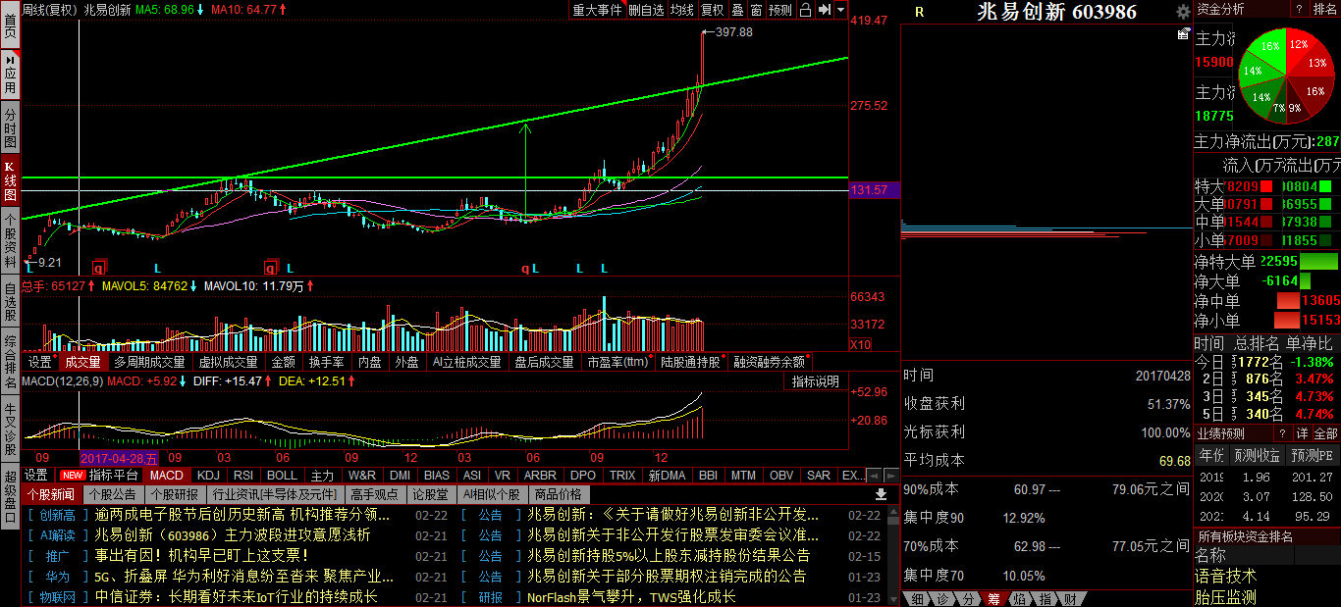This screenshot has height=607, width=1341.
Task: Toggle 删自选 to remove from watchlist
Action: coord(646,10)
